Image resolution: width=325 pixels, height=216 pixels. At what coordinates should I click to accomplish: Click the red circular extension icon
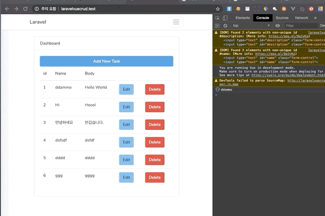(x=311, y=9)
